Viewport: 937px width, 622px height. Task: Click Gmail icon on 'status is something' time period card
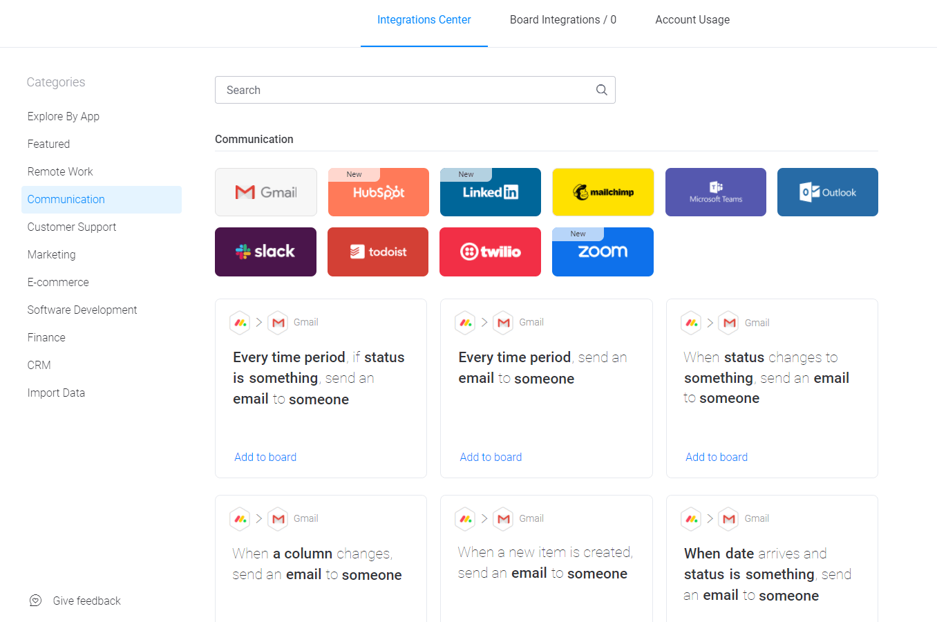[278, 322]
